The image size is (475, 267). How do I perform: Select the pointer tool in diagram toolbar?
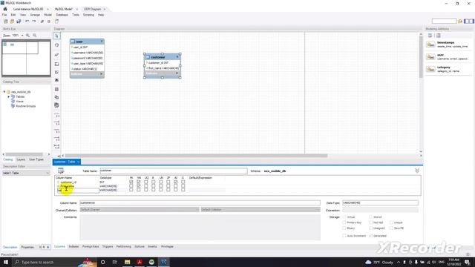[x=56, y=36]
